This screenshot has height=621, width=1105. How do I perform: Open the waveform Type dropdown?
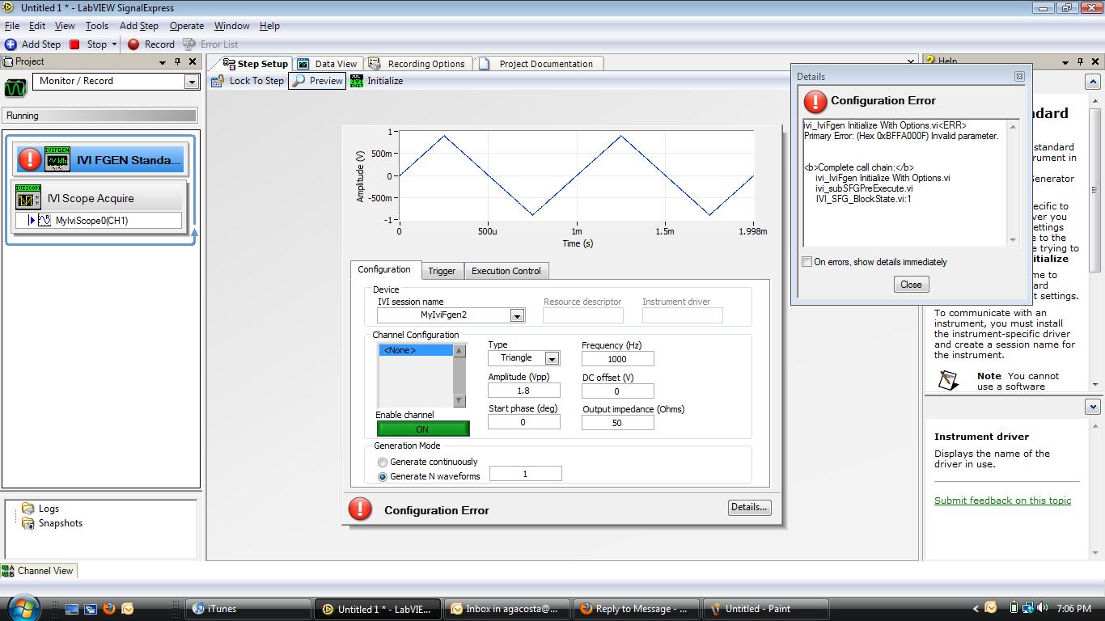552,358
